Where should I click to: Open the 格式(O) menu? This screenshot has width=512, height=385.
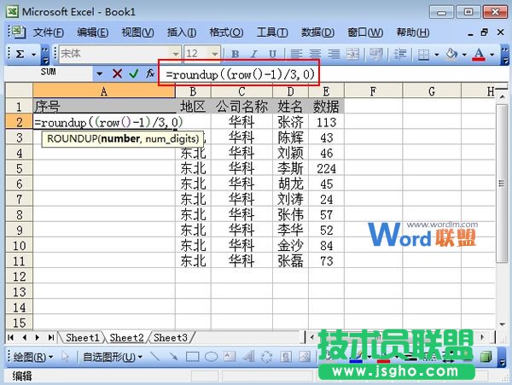point(224,32)
